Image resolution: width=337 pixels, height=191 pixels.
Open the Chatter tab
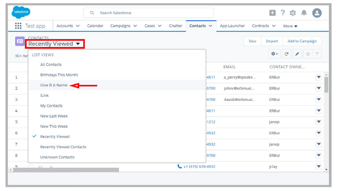176,26
